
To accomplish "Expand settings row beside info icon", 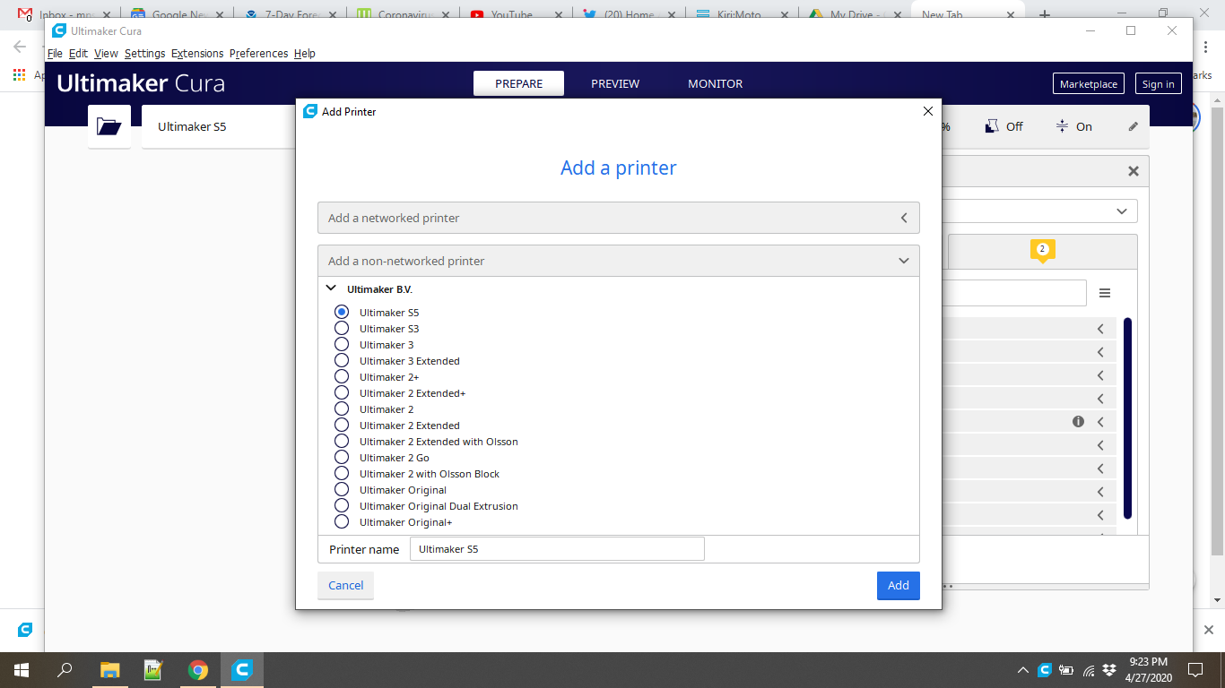I will 1100,421.
